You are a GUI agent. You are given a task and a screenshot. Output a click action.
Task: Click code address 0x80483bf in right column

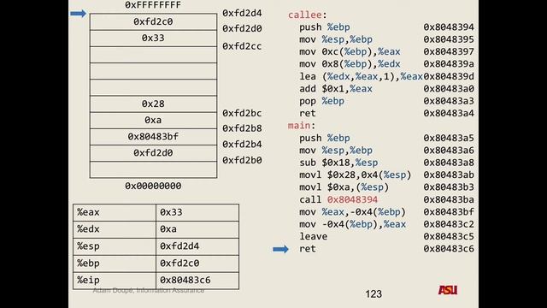[449, 212]
